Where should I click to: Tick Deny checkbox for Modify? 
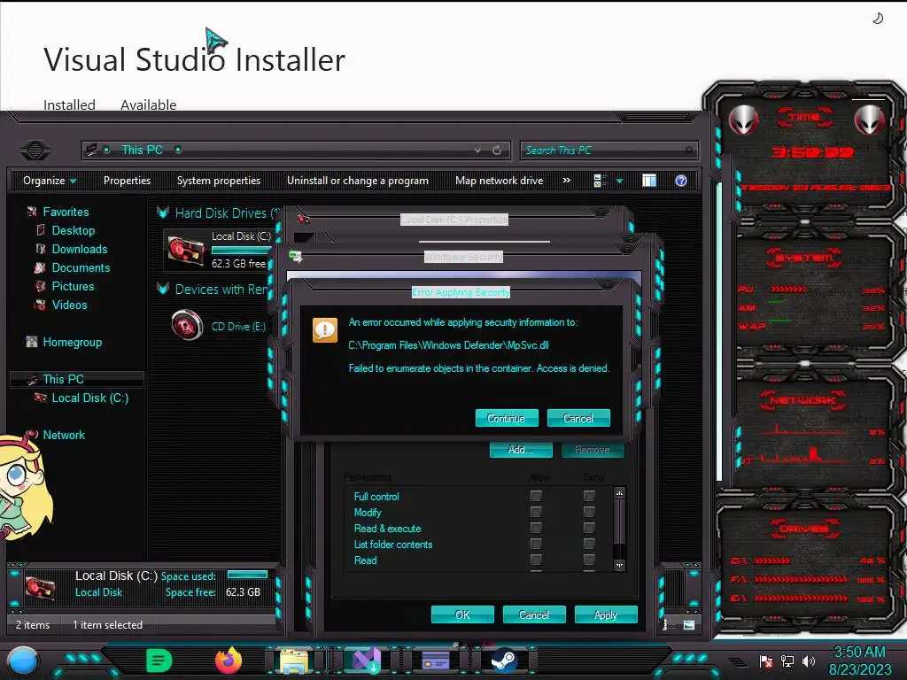[589, 512]
